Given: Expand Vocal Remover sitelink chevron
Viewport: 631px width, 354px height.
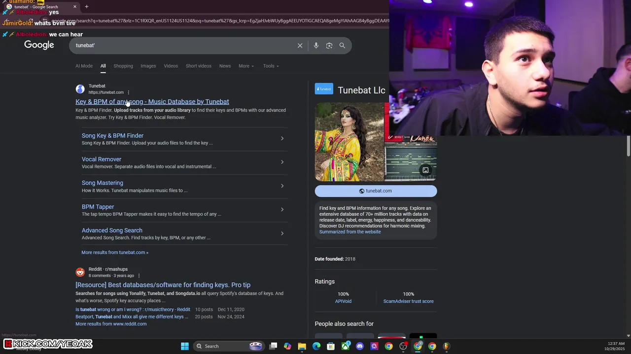Looking at the screenshot, I should (x=282, y=162).
